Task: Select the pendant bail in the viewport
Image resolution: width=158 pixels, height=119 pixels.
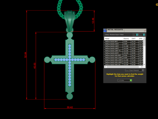Action: pos(70,21)
